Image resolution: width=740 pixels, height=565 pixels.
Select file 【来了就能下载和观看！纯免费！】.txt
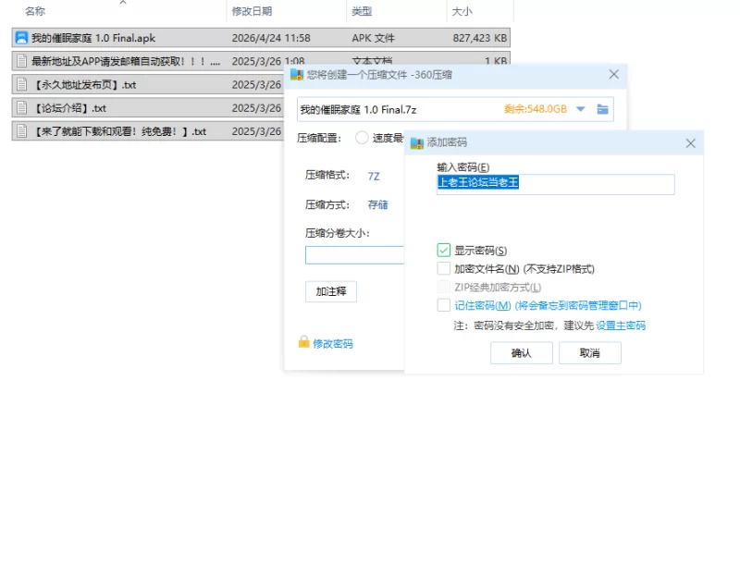[147, 130]
